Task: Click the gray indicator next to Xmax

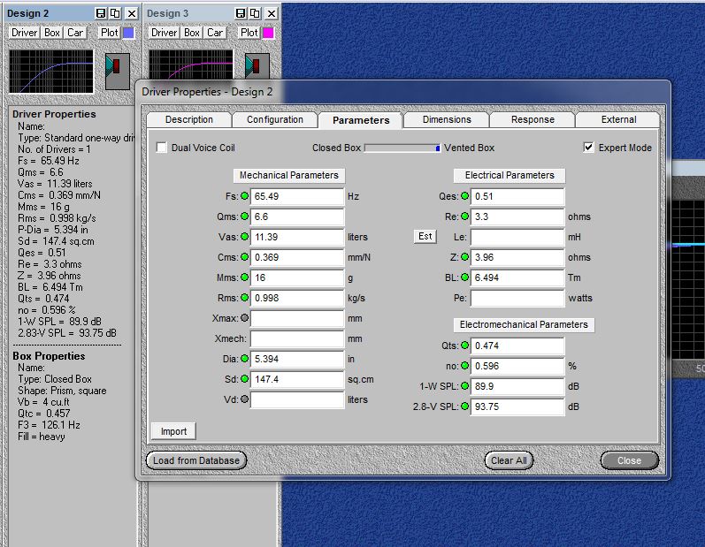Action: (245, 318)
